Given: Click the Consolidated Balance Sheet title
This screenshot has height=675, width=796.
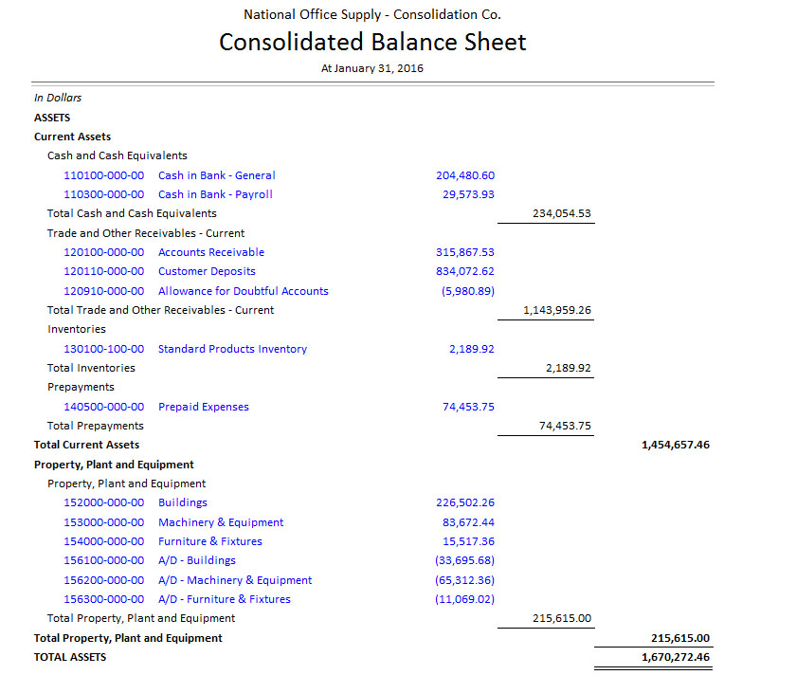Looking at the screenshot, I should click(x=372, y=43).
